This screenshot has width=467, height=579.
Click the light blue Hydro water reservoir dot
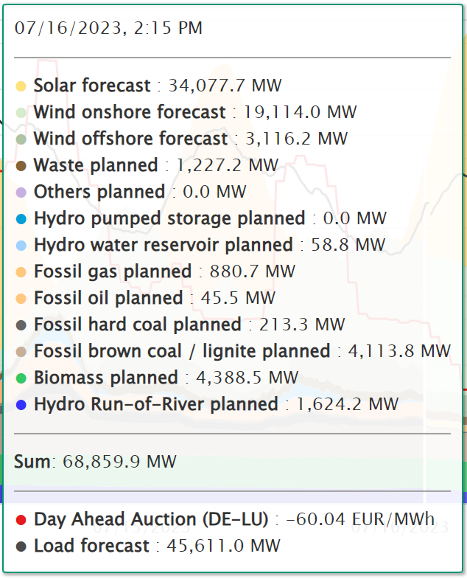(x=21, y=246)
